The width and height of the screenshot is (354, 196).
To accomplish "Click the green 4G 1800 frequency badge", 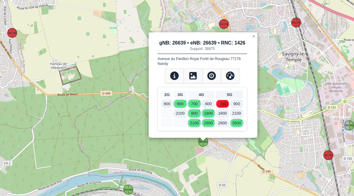I will (x=208, y=113).
